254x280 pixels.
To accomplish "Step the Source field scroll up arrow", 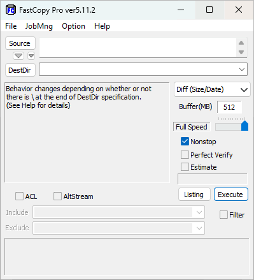I will [241, 43].
